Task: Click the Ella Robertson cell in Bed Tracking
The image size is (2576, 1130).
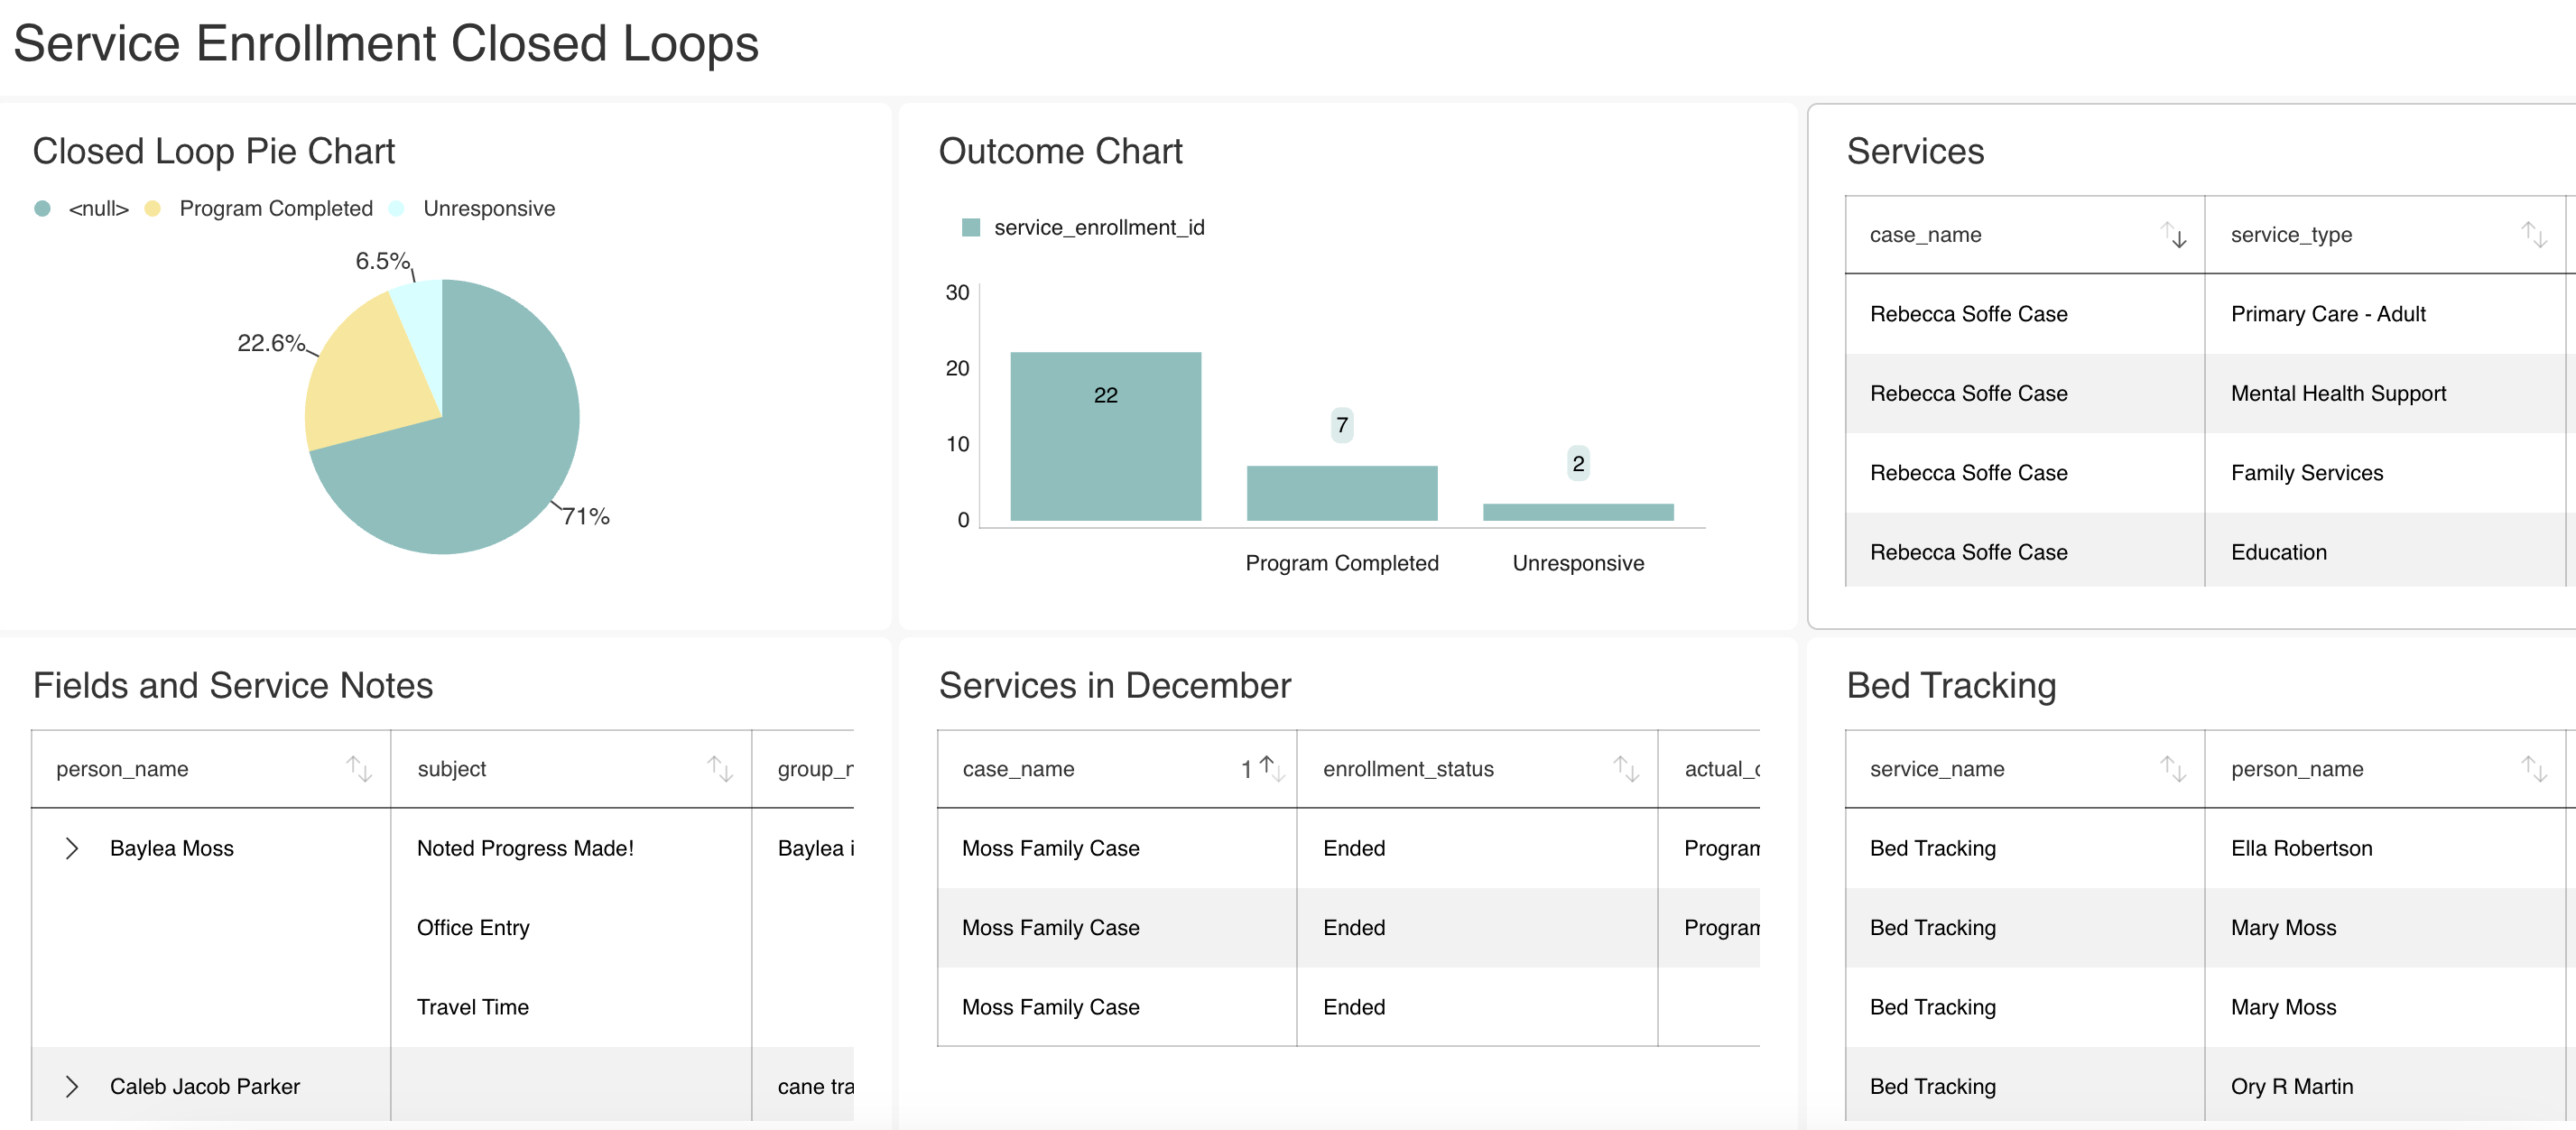Action: coord(2301,848)
